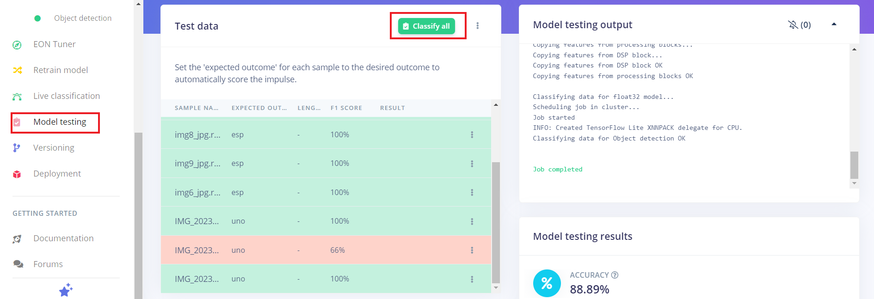This screenshot has width=874, height=299.
Task: Click the EXPECTED OUTCOME column header
Action: coord(259,108)
